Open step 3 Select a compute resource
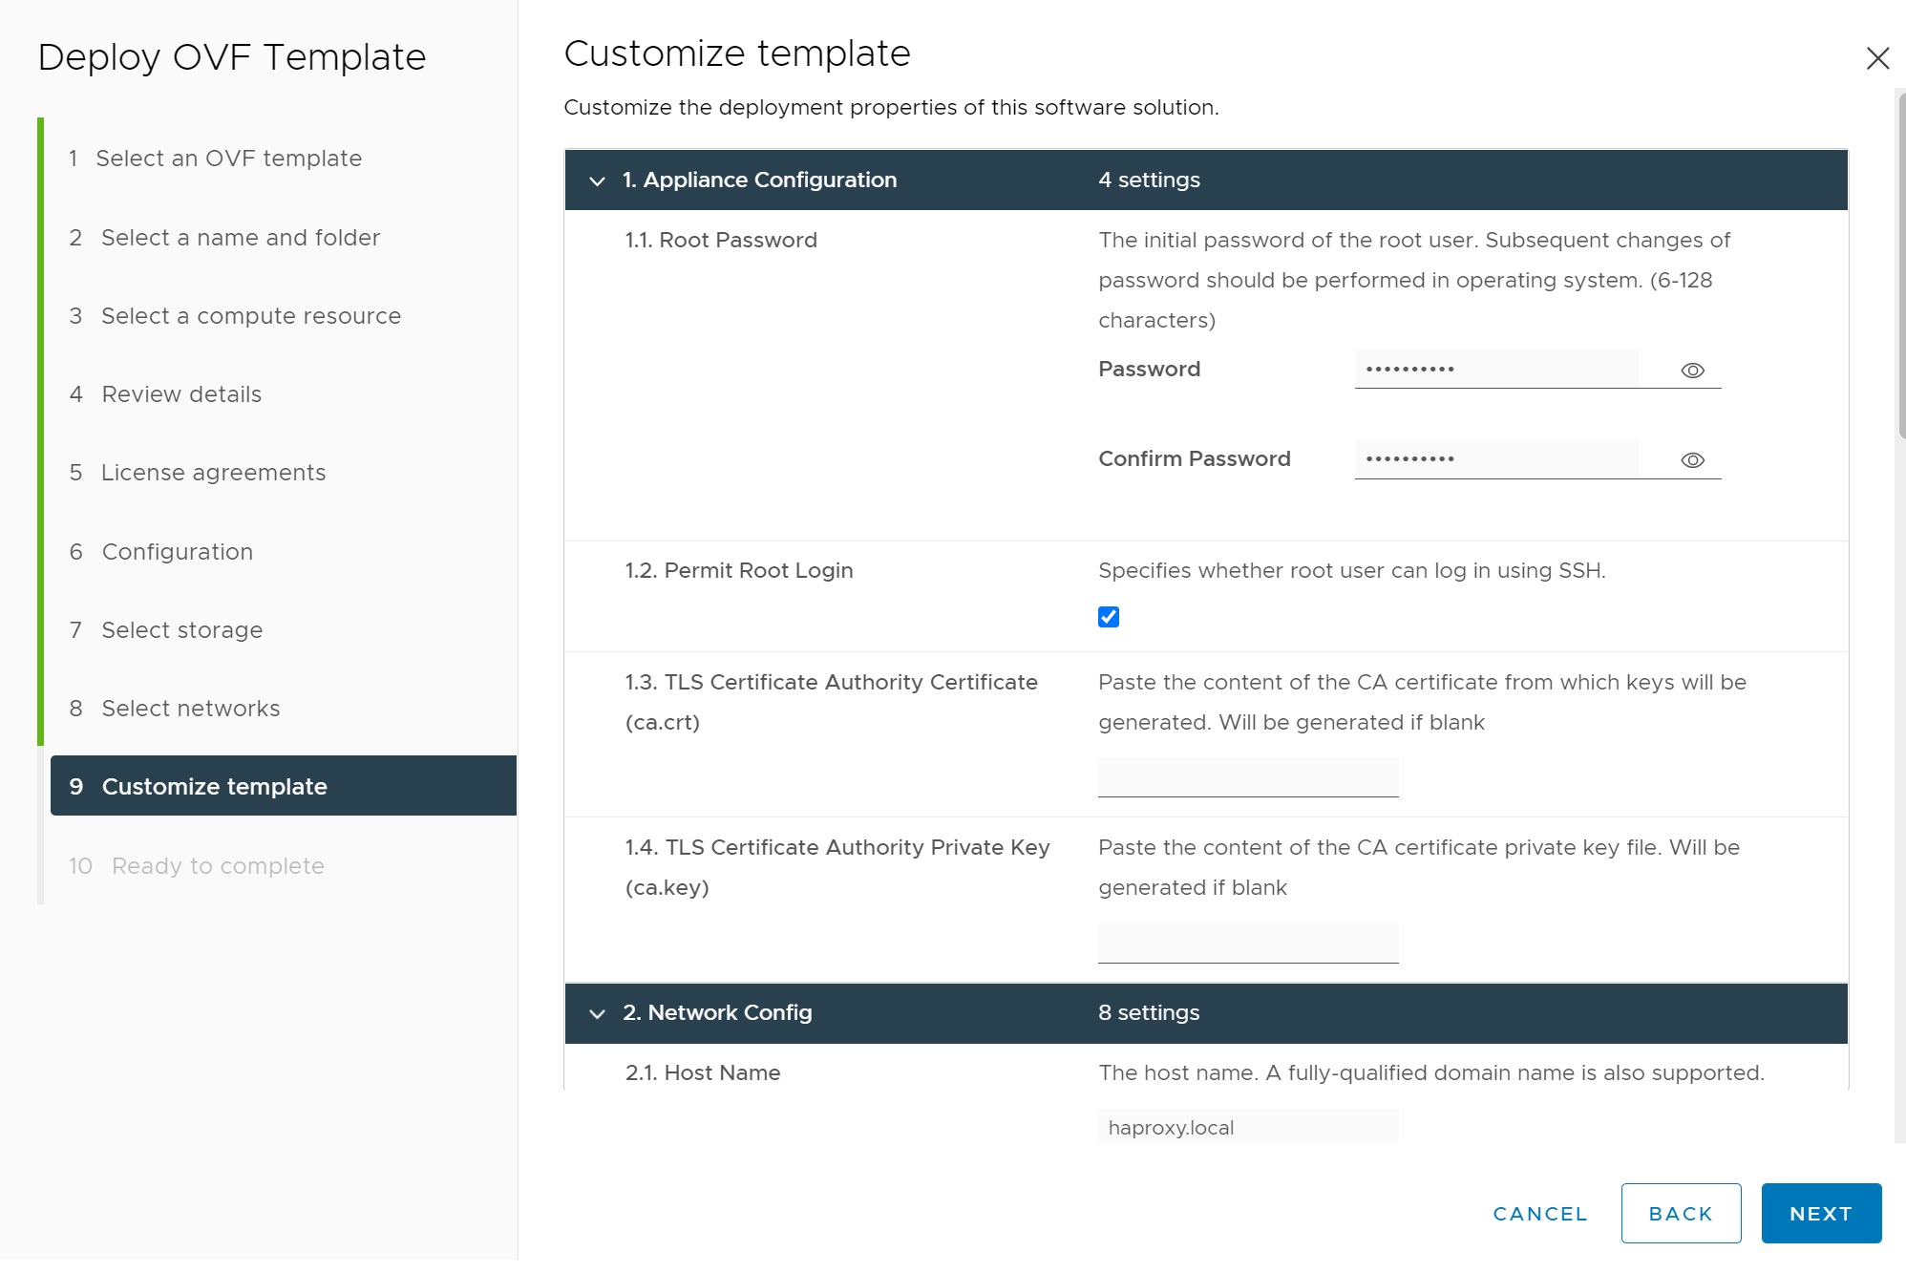This screenshot has width=1906, height=1273. point(250,316)
